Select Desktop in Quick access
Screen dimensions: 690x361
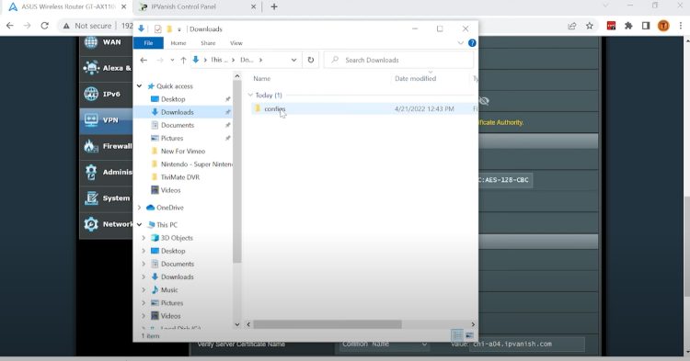point(173,99)
